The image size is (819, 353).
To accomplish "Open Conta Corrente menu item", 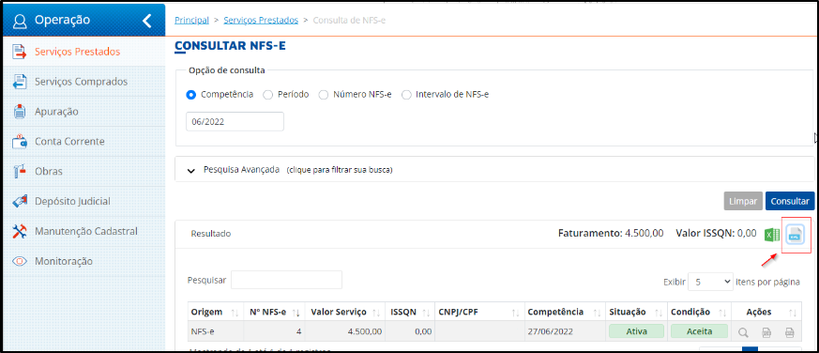I will 69,142.
